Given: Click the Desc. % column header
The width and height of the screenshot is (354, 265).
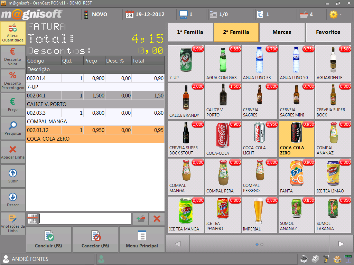Looking at the screenshot, I should pos(118,61).
